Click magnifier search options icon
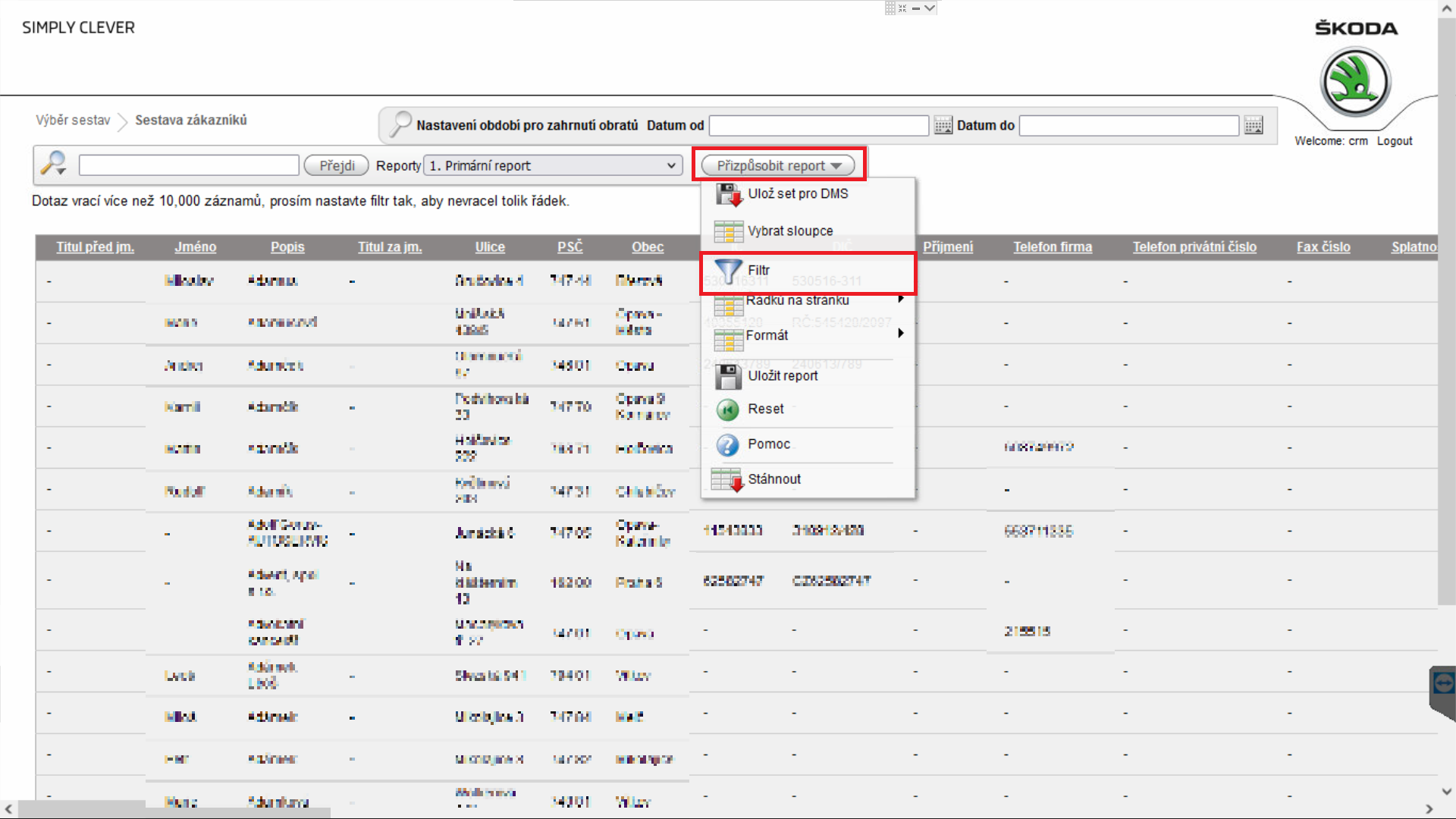The image size is (1456, 819). pos(54,164)
